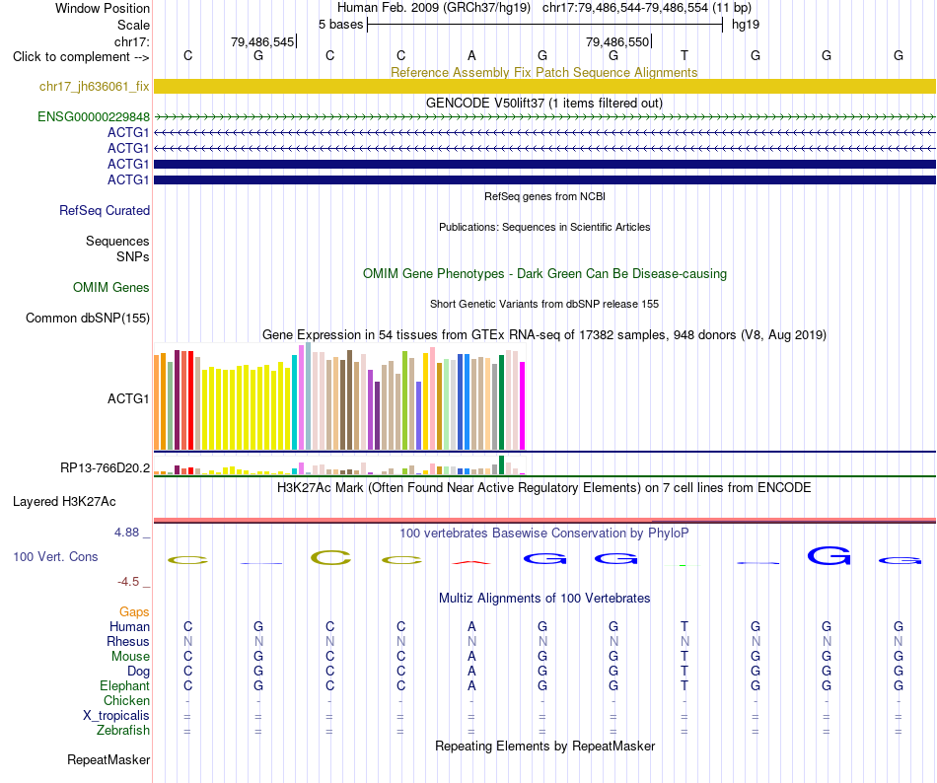
Task: Open the ENSG00000229848 track label
Action: (94, 116)
